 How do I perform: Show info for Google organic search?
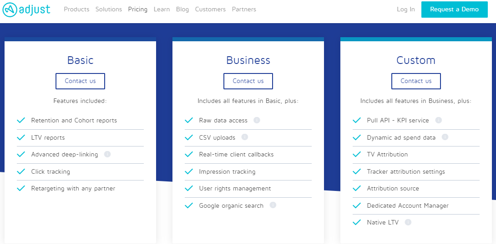[273, 205]
